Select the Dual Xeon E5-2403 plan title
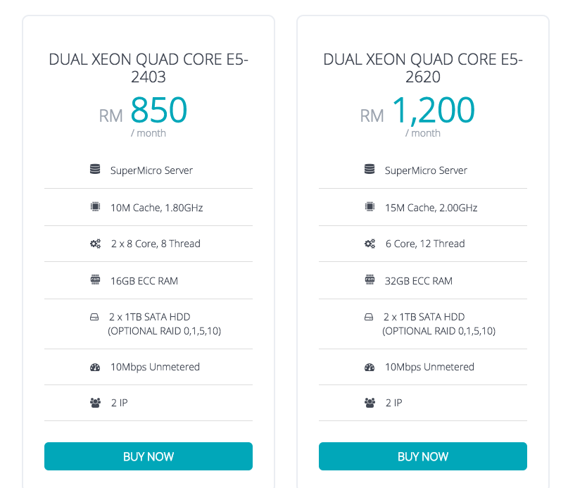 (x=149, y=68)
